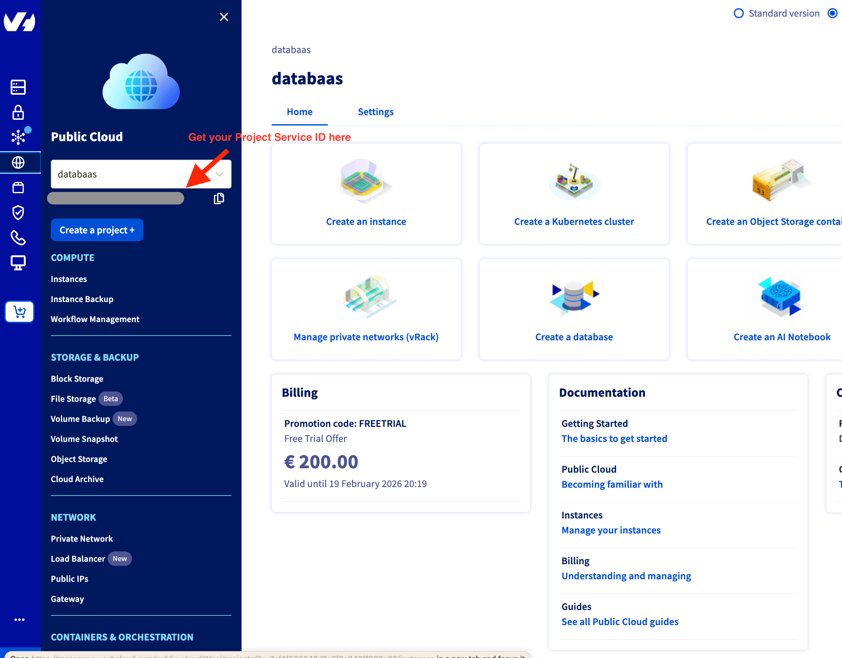
Task: Click the Create a project + button
Action: 97,230
